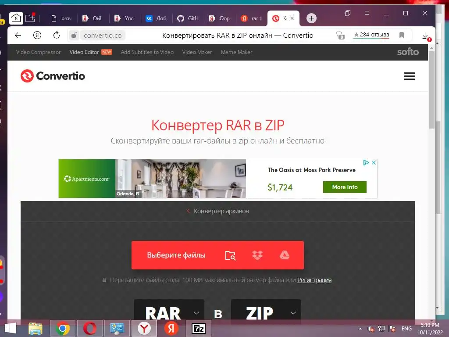Screen dimensions: 449x337
Task: Click the page vertical scrollbar thumb
Action: [x=431, y=90]
